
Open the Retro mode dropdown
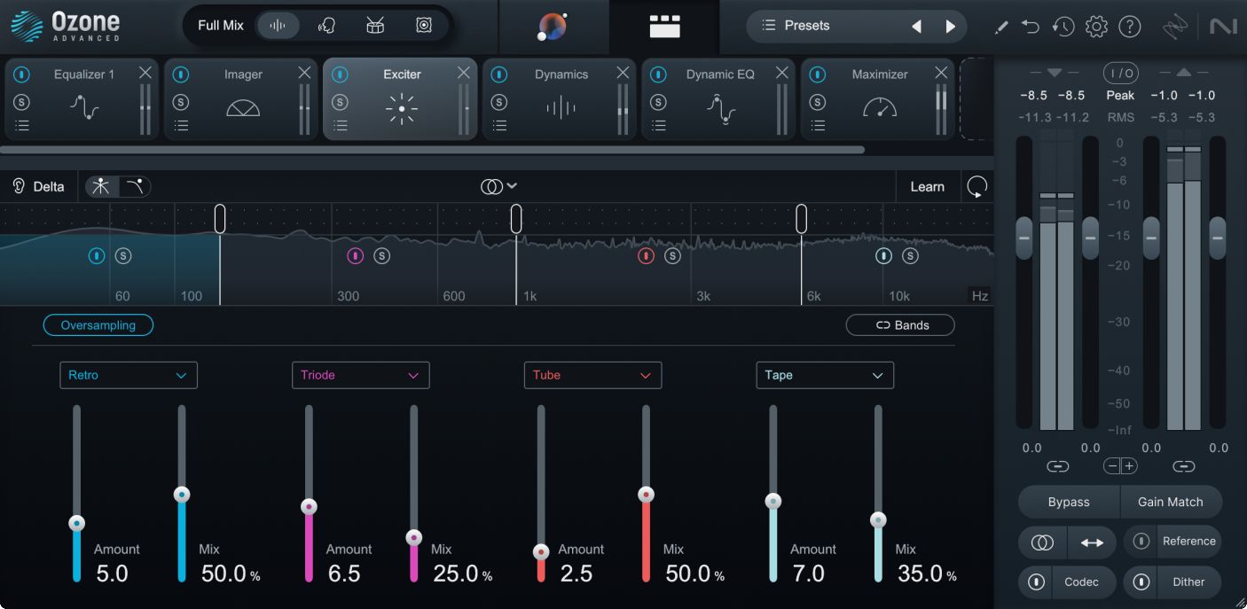[x=129, y=375]
